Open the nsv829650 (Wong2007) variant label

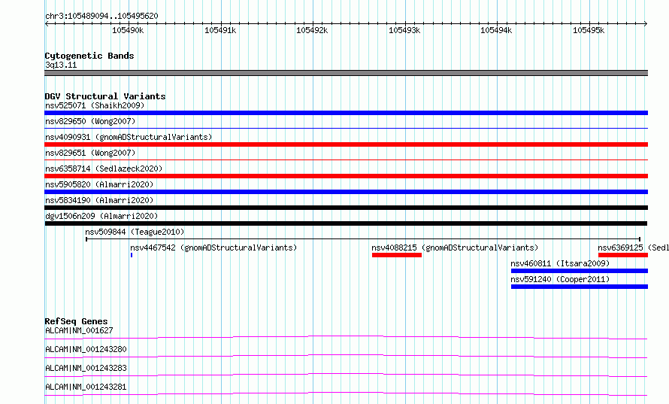point(90,121)
